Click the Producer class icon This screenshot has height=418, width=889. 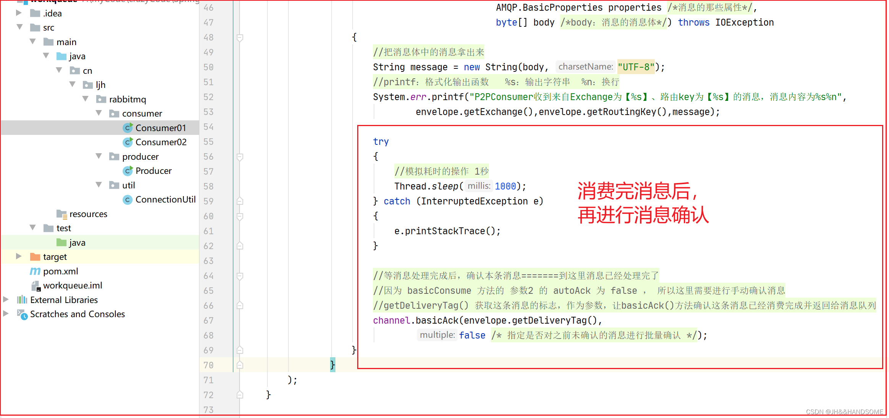(x=128, y=171)
